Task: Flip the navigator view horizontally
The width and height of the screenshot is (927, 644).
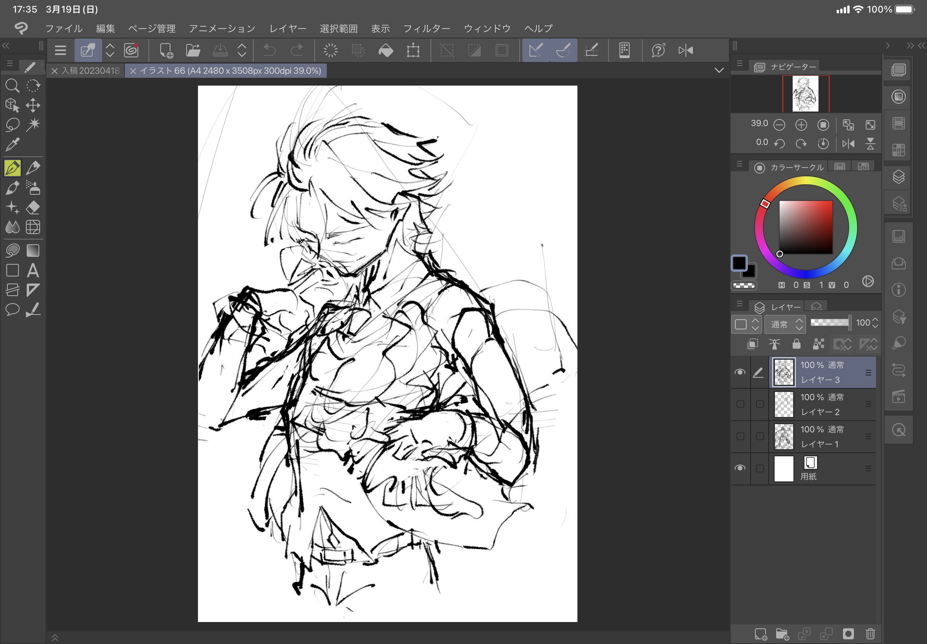Action: click(848, 144)
